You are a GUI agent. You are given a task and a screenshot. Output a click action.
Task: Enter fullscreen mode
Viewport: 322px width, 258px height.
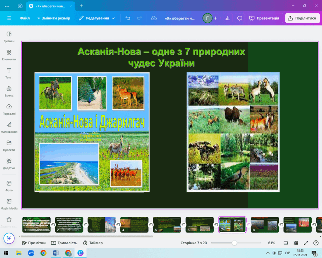click(306, 243)
